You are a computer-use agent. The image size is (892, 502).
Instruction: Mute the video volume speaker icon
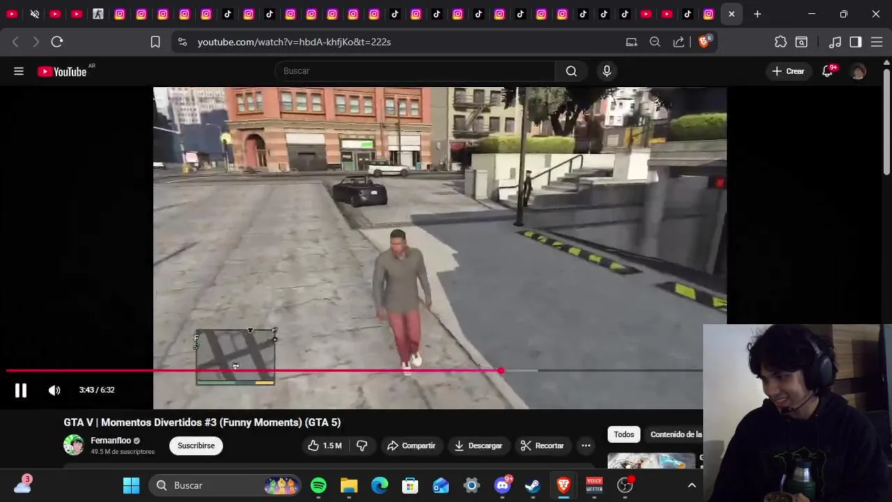(54, 390)
